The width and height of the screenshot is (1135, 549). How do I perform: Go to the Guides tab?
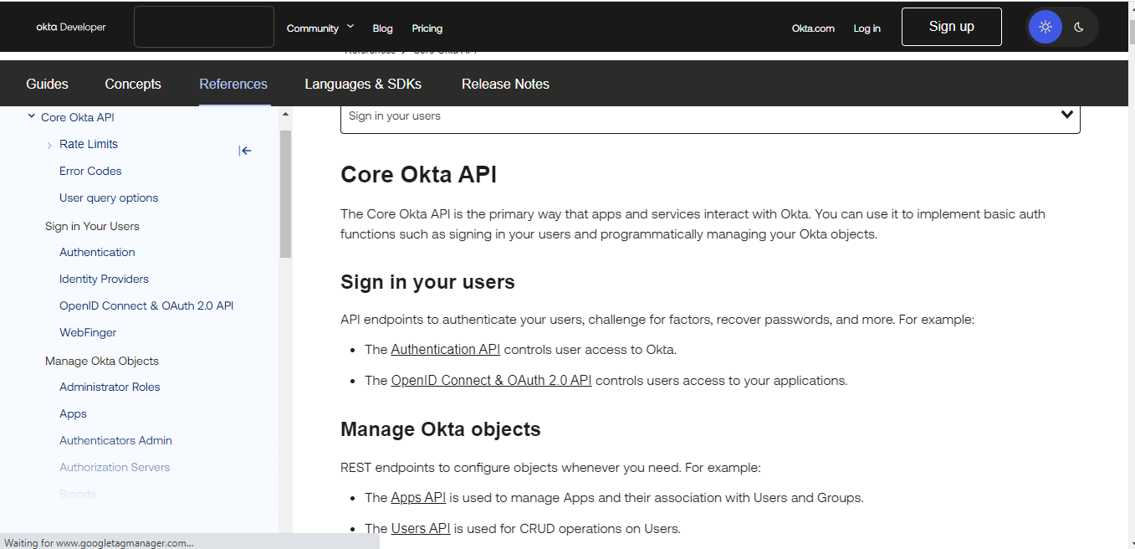[x=48, y=84]
